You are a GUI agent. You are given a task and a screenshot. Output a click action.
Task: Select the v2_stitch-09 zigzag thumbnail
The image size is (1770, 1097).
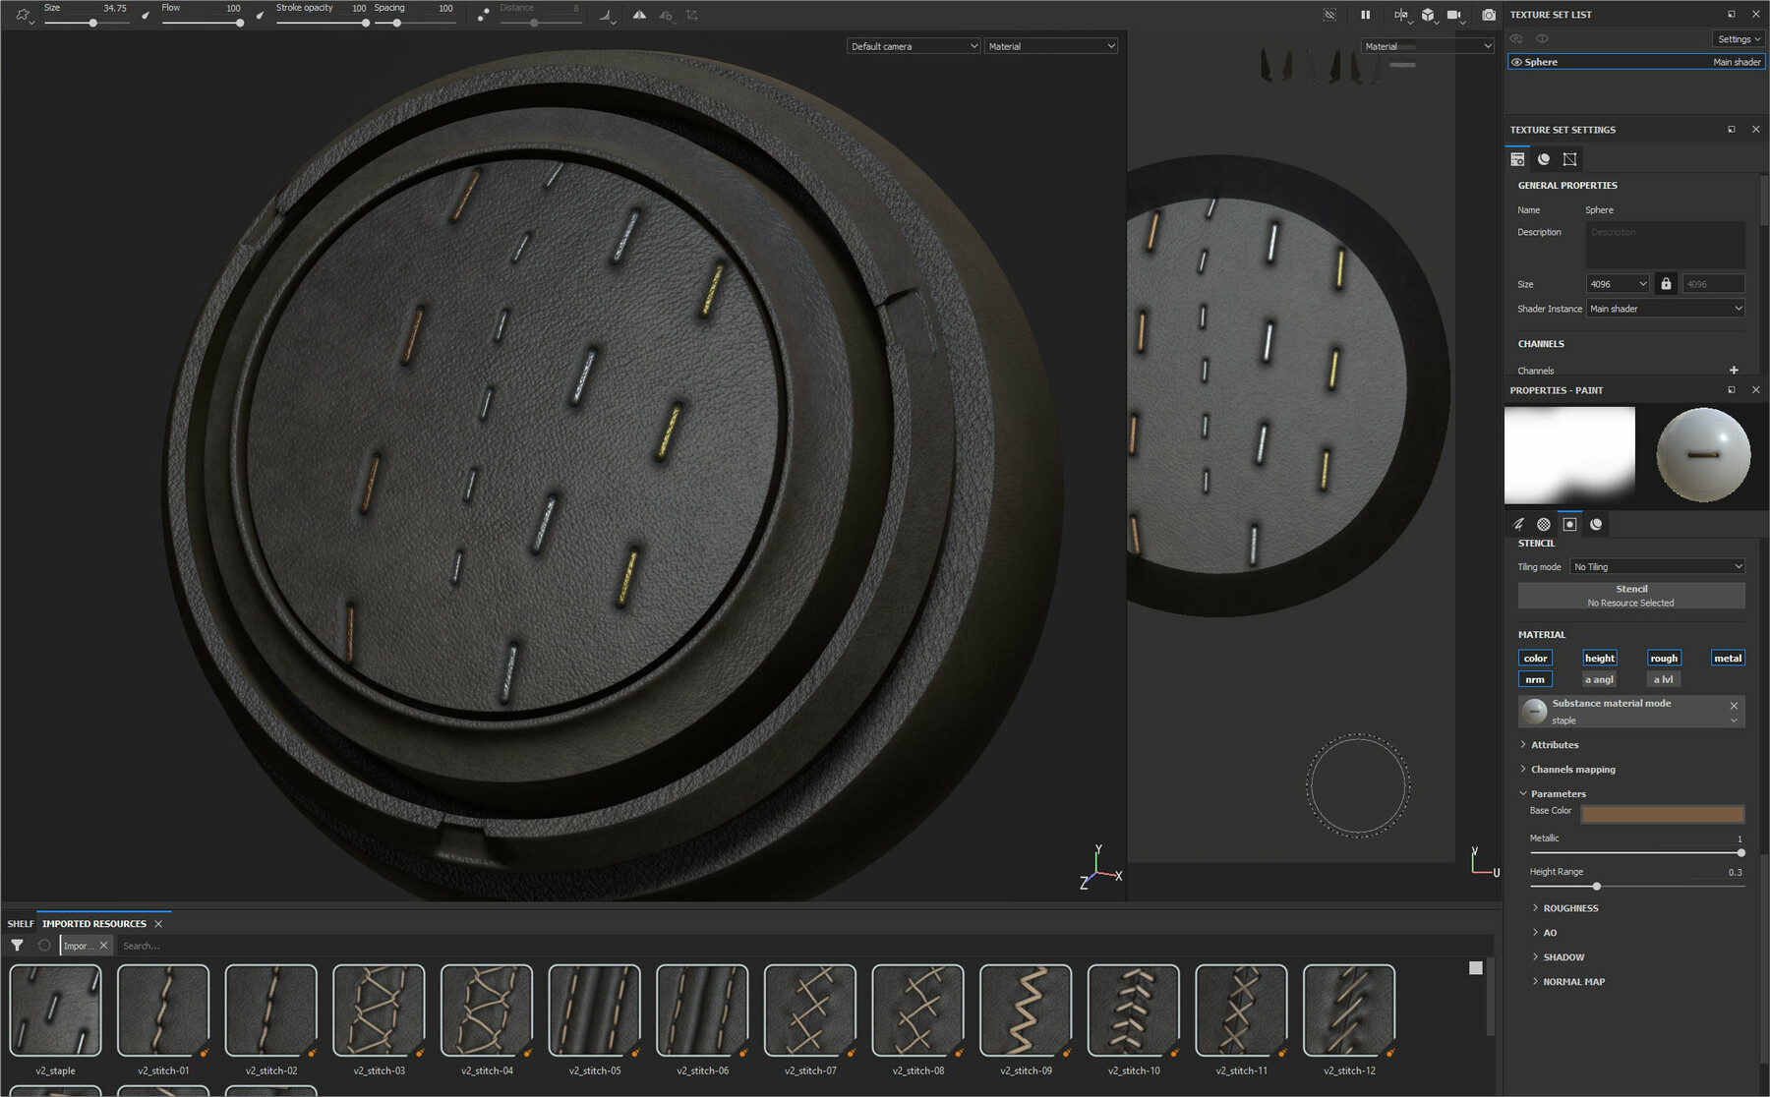(1026, 1010)
